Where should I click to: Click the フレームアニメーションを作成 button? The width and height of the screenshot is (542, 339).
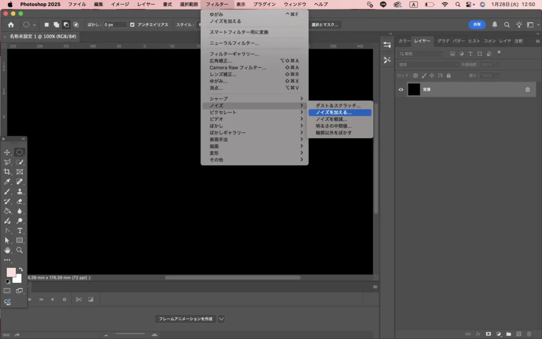point(185,319)
